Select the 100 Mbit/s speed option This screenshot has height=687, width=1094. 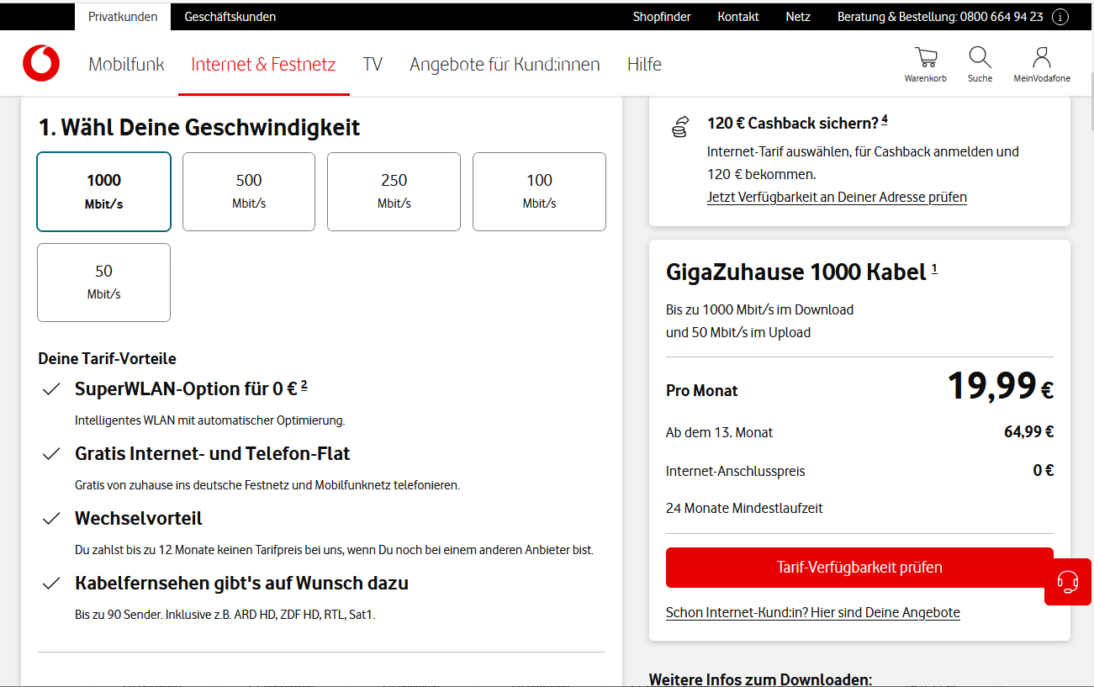(x=539, y=191)
